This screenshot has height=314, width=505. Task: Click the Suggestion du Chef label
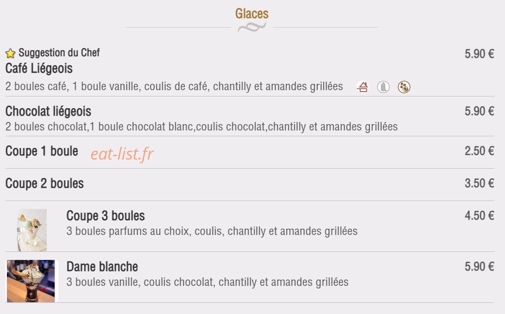(x=59, y=53)
